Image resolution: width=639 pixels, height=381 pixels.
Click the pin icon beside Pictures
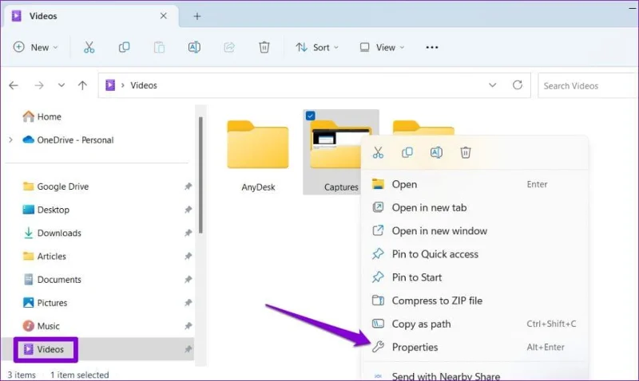point(188,303)
